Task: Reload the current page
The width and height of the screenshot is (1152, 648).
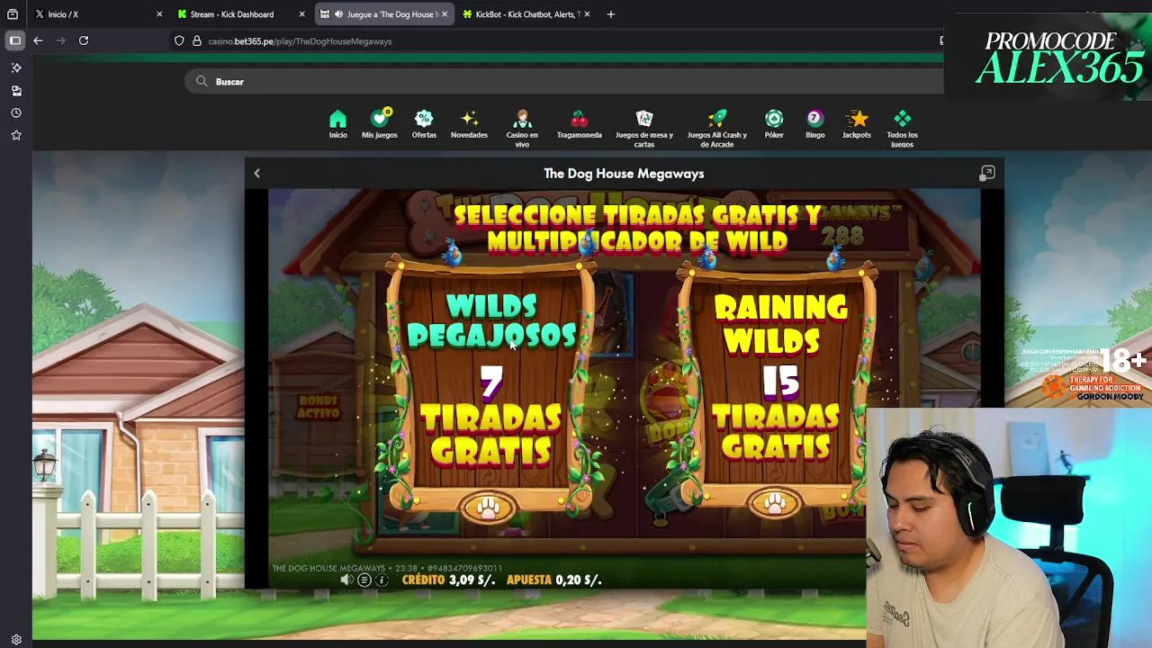Action: click(84, 40)
